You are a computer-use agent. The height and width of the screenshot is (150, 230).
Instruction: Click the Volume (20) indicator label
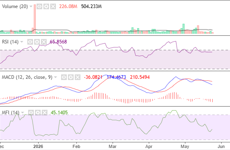(15, 6)
